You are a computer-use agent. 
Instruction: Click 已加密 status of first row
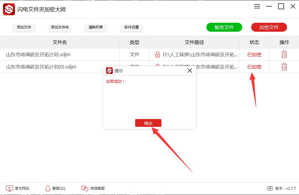(254, 54)
